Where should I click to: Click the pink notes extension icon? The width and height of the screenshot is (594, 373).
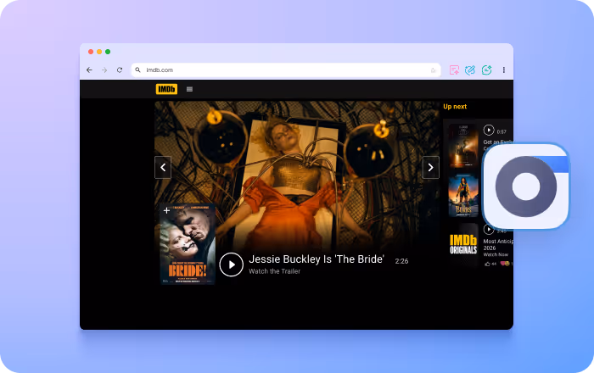[x=454, y=70]
